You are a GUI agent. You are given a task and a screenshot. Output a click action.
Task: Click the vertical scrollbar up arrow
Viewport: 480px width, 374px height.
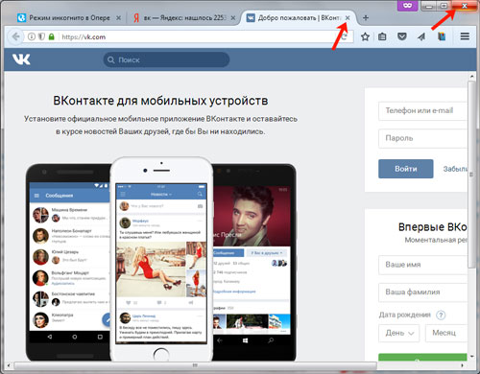(471, 77)
